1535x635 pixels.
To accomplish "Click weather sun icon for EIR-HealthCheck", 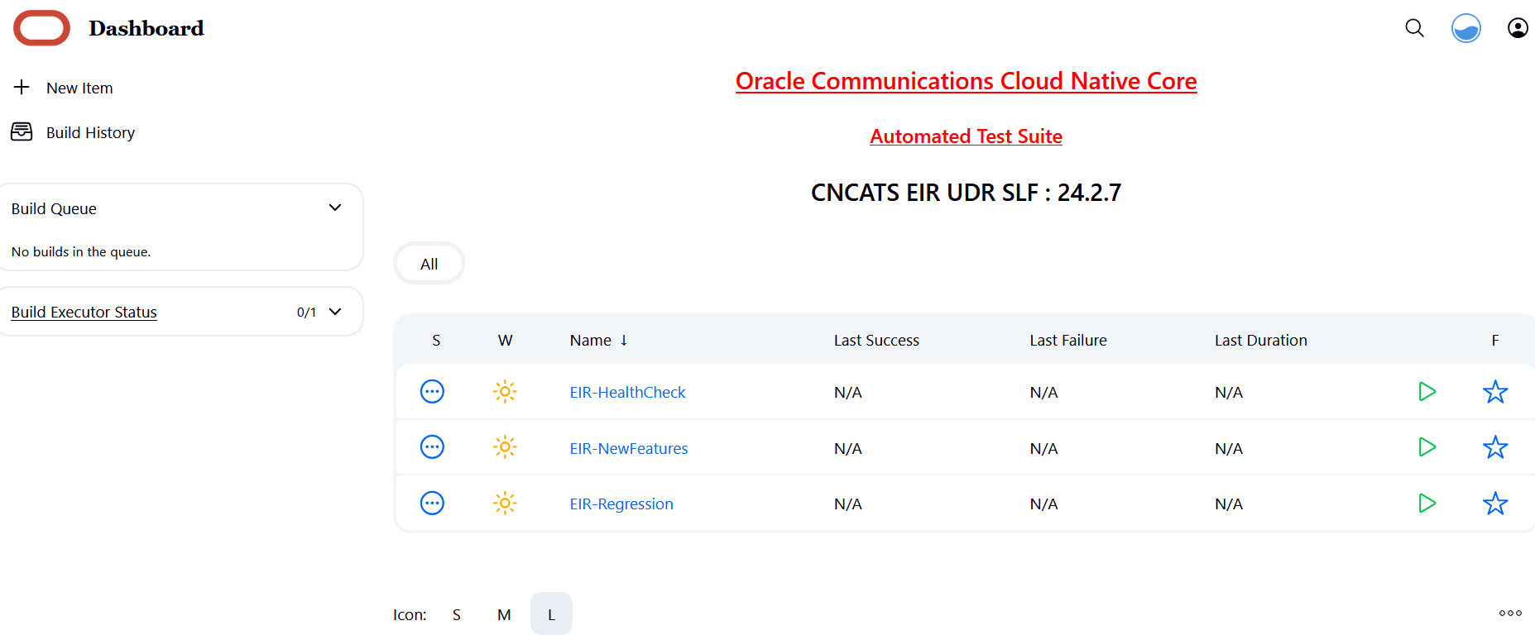I will [x=505, y=391].
